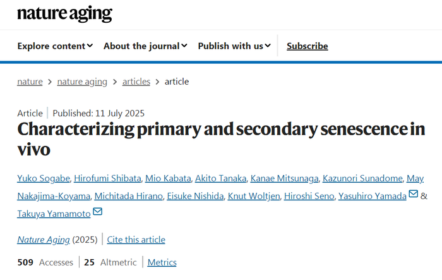Select author Eisuke Nishida
The image size is (442, 280).
195,196
